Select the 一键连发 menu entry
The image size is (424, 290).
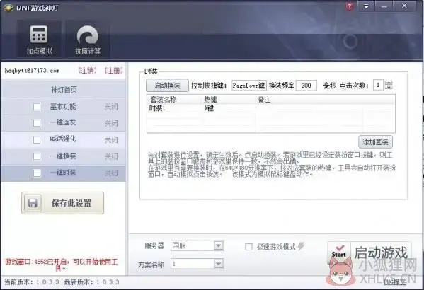point(63,122)
